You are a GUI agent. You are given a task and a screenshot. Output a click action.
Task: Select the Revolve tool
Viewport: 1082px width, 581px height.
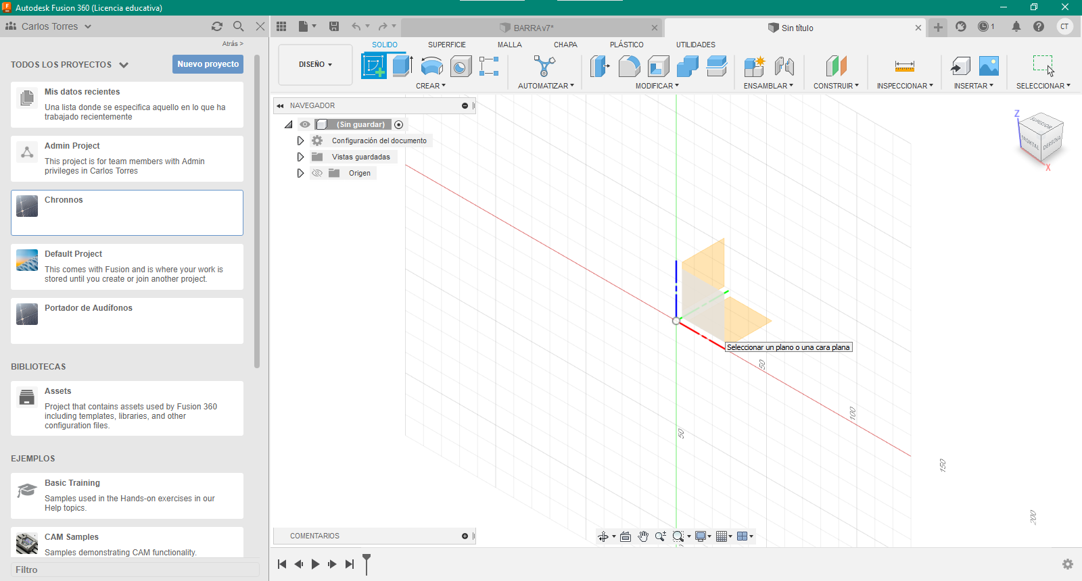coord(431,66)
